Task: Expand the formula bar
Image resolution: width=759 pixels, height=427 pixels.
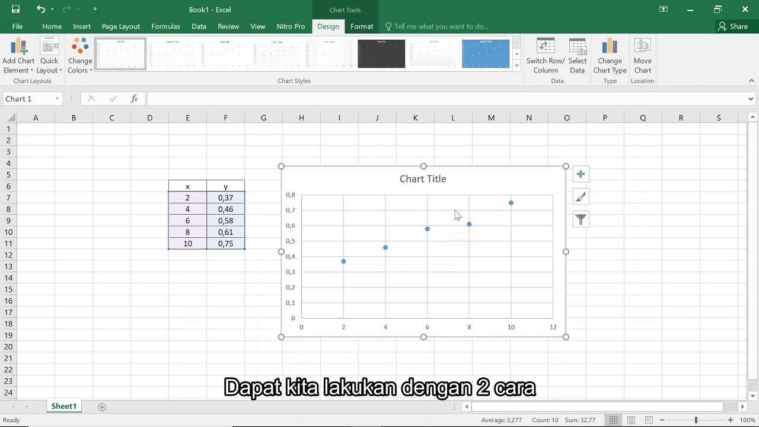Action: 751,99
